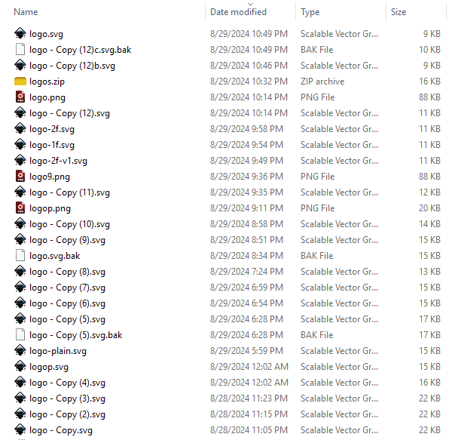Click the icon of logo - Copy (10).svg
The width and height of the screenshot is (452, 440).
(20, 223)
